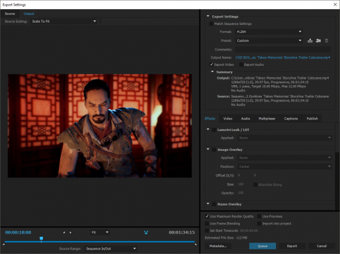Collapse the Image Overlay section
340x254 pixels.
(x=208, y=149)
